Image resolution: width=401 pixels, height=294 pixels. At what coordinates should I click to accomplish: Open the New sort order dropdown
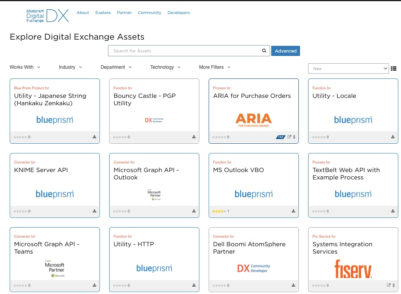pyautogui.click(x=348, y=68)
